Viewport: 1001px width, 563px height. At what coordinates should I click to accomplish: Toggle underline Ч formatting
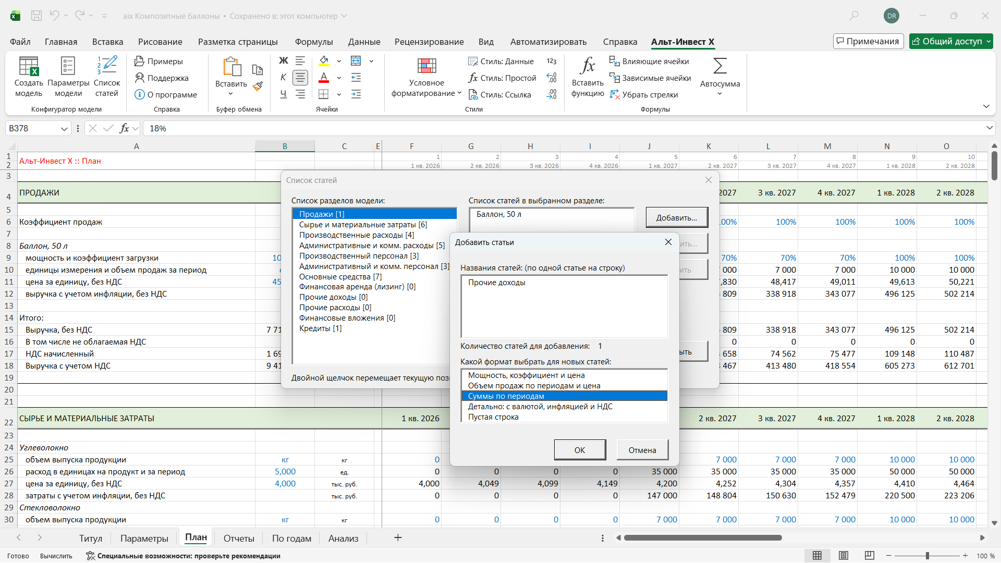point(283,94)
